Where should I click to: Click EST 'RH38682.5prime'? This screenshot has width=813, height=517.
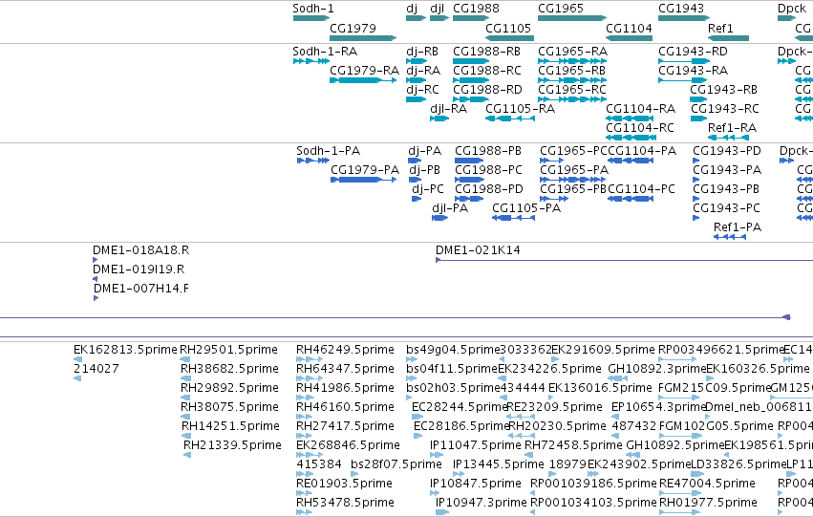tap(229, 369)
